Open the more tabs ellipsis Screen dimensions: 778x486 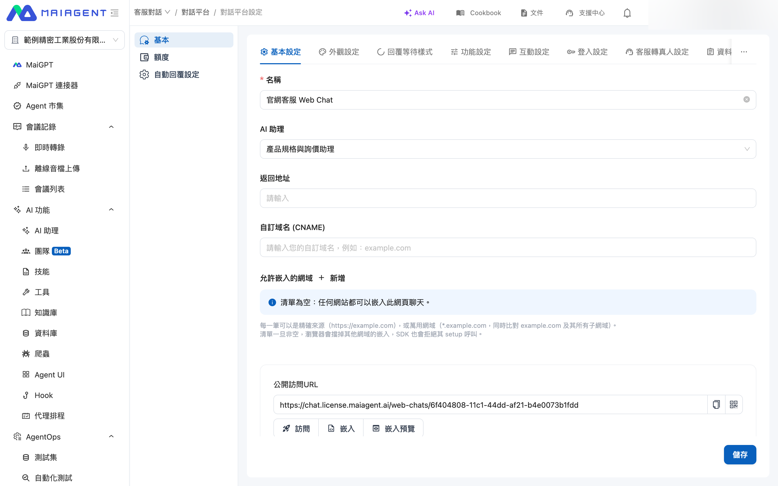(x=744, y=52)
